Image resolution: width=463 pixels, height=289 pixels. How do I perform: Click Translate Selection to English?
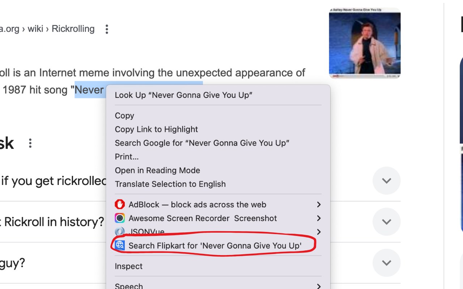tap(170, 184)
